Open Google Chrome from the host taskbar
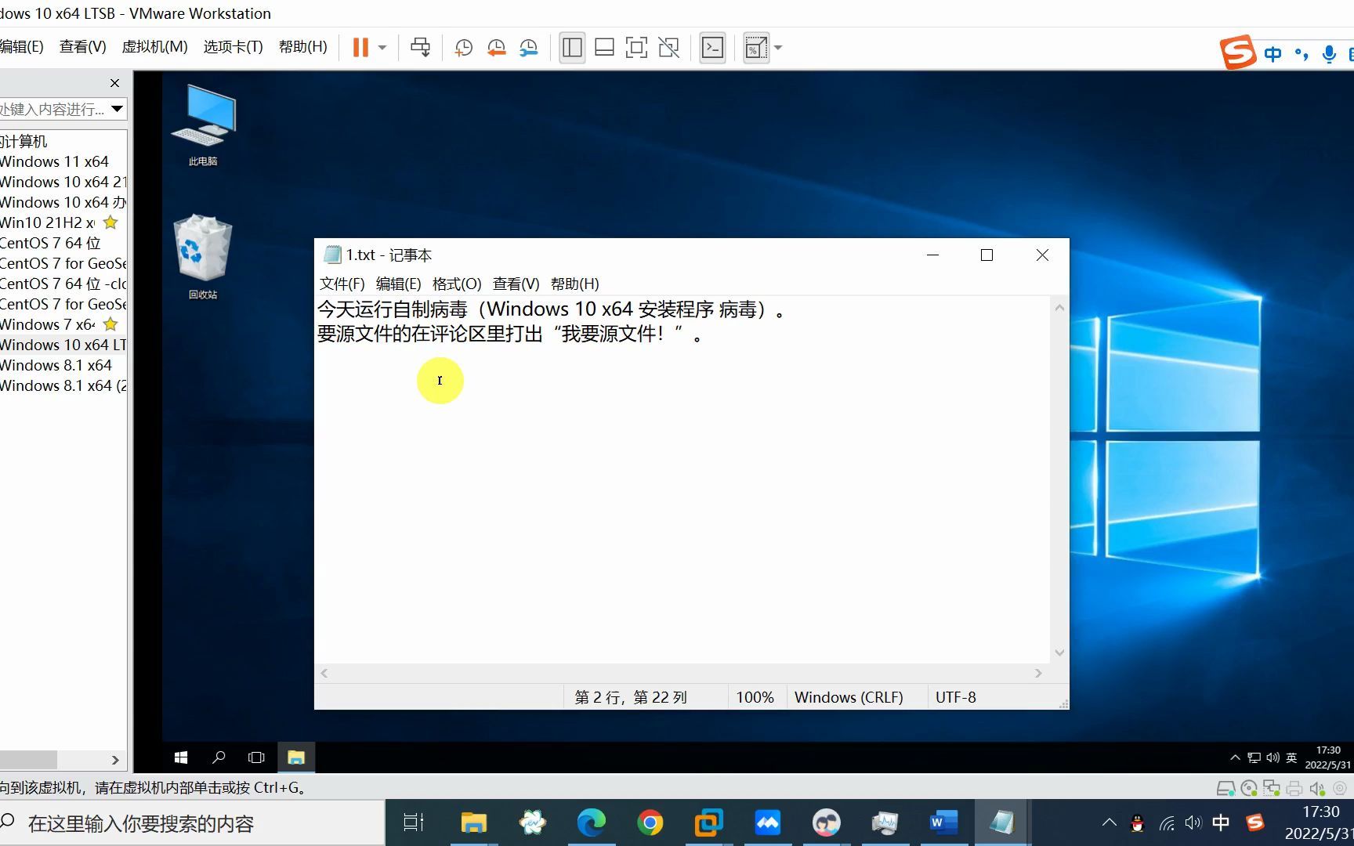The height and width of the screenshot is (846, 1354). tap(650, 822)
